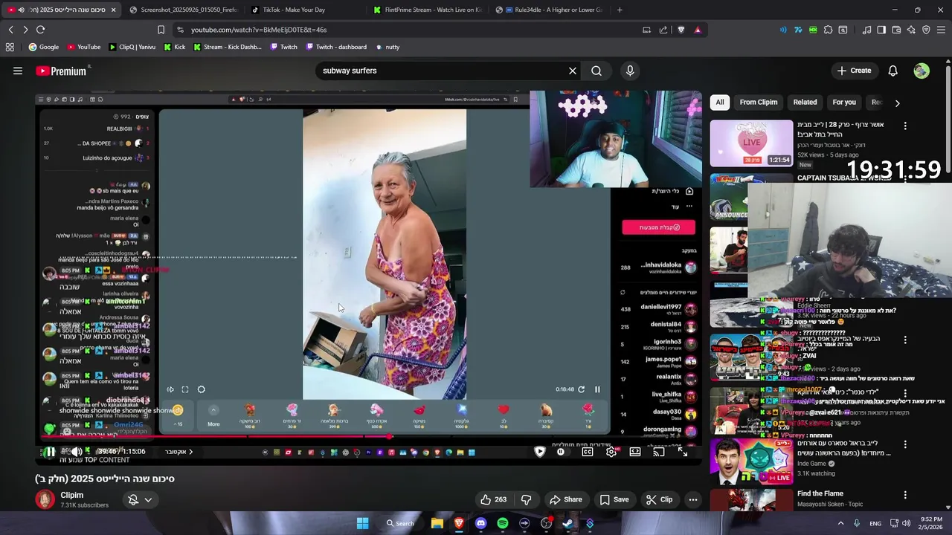Open the Brave Rewards triangle icon
952x535 pixels.
[698, 30]
